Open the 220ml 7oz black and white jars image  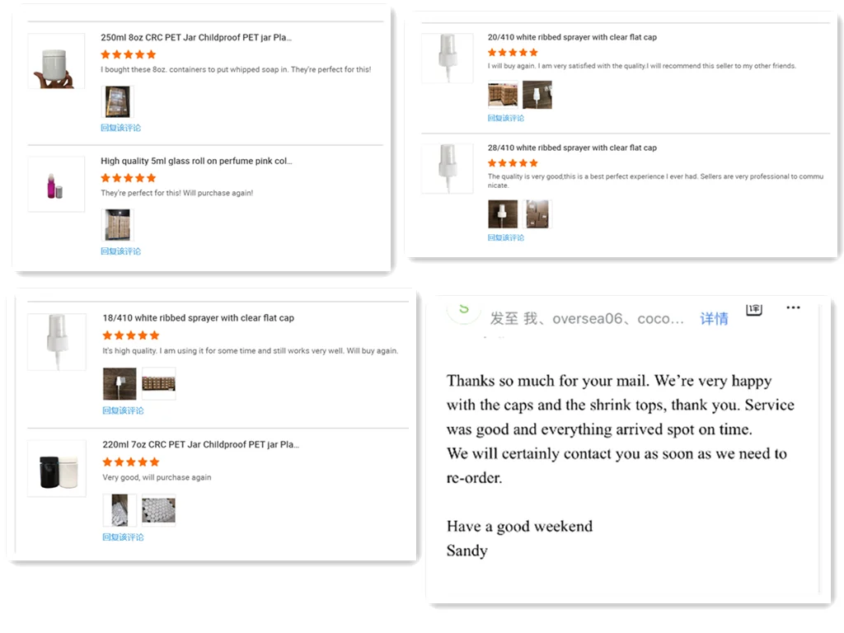click(x=56, y=468)
